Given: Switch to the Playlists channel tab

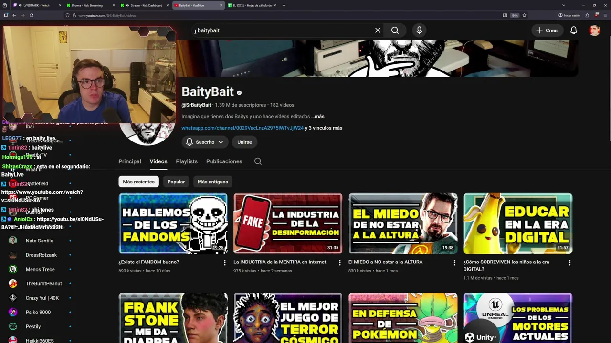Looking at the screenshot, I should 187,161.
